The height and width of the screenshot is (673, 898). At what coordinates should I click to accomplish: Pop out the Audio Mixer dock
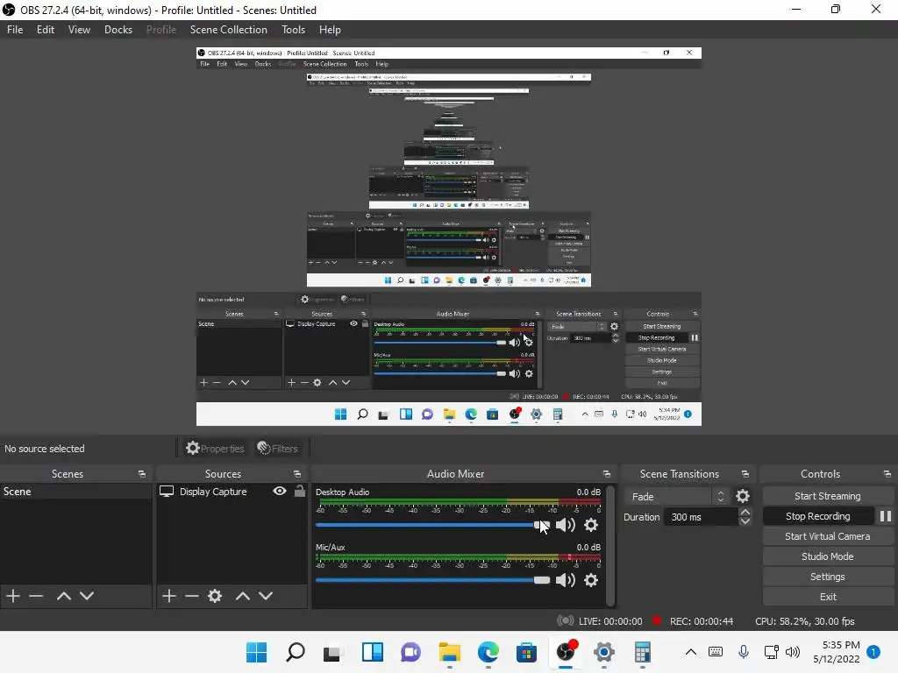coord(607,474)
